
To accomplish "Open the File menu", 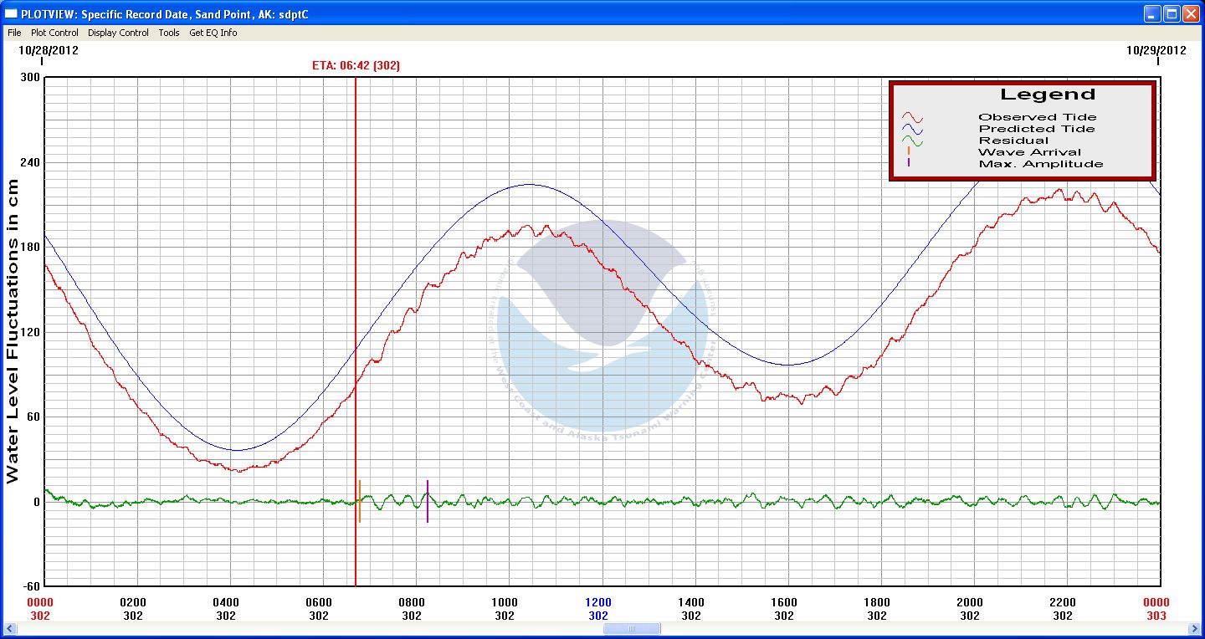I will [x=14, y=33].
